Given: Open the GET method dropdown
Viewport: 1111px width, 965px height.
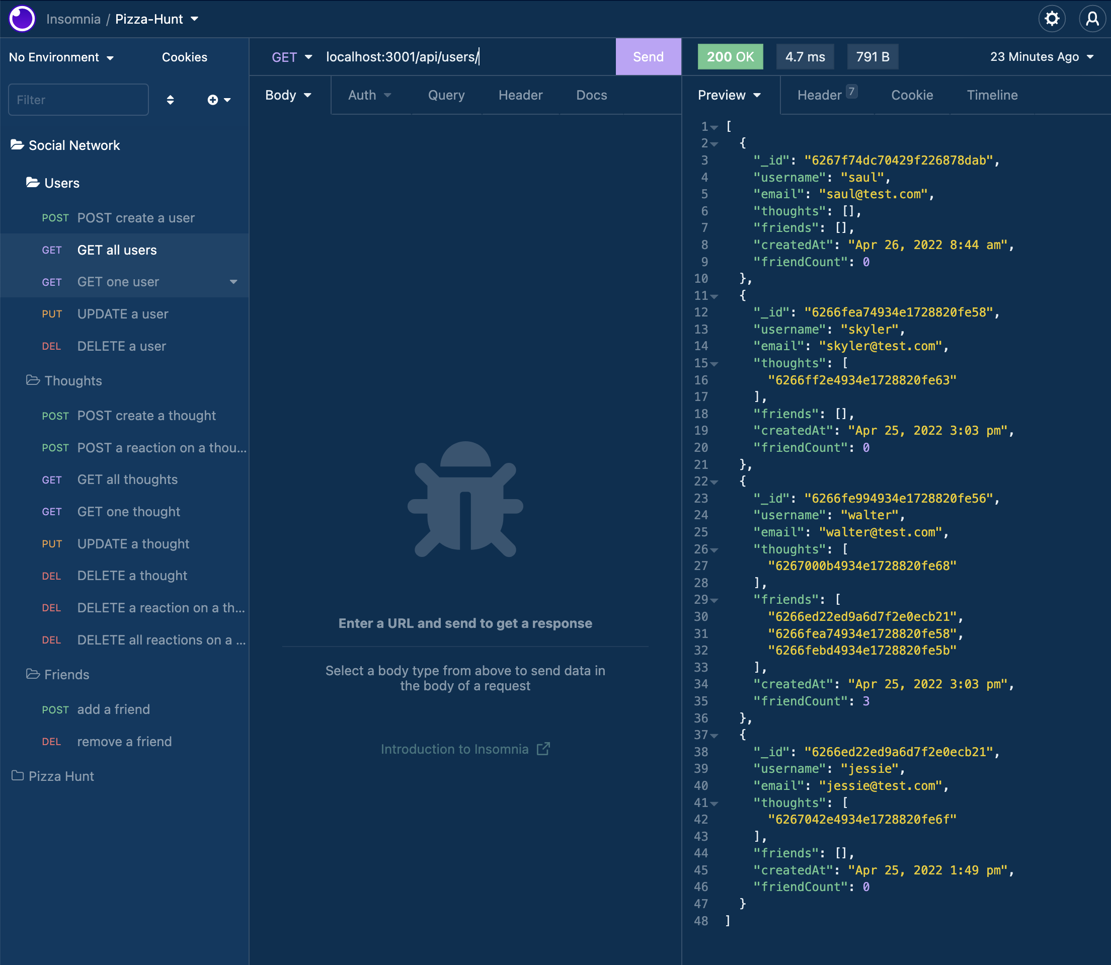Looking at the screenshot, I should click(x=292, y=57).
